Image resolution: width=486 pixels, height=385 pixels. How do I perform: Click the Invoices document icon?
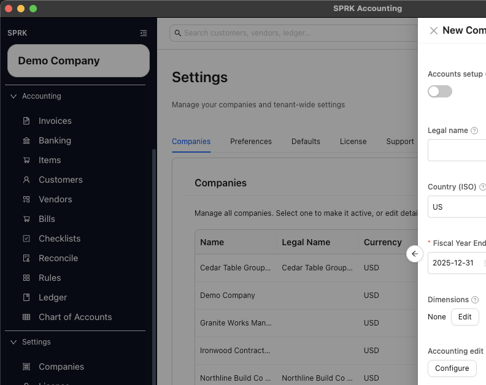26,121
